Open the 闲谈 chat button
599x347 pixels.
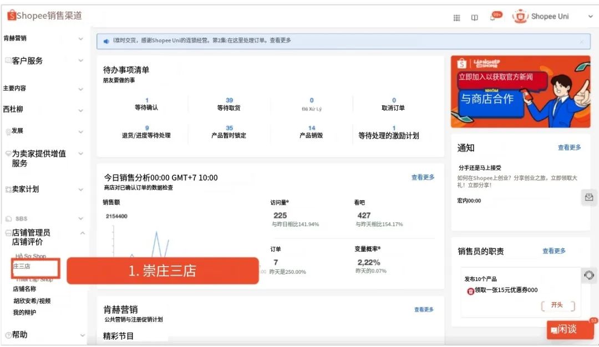point(570,329)
